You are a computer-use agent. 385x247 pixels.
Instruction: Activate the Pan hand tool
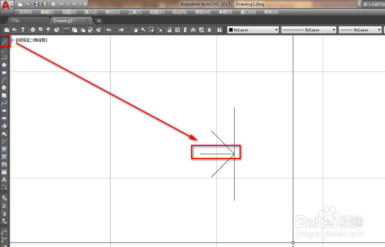pyautogui.click(x=135, y=30)
